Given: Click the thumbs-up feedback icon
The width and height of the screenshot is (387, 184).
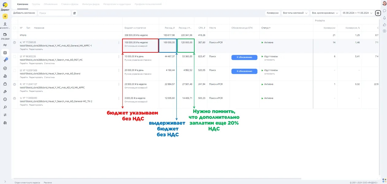Looking at the screenshot, I should coord(384,24).
